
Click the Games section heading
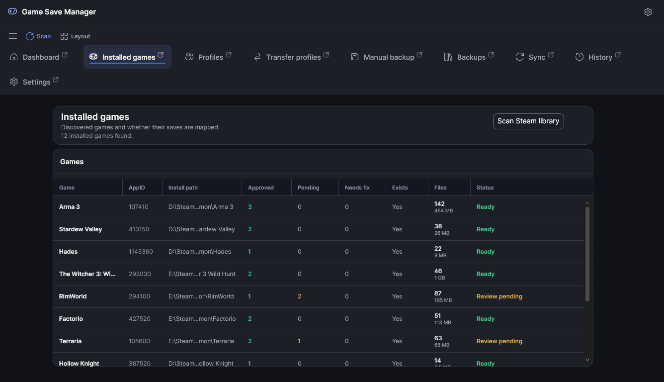click(x=72, y=162)
